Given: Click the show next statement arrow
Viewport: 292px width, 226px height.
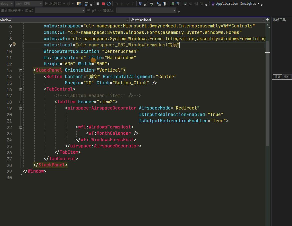Looking at the screenshot, I should [x=116, y=3].
